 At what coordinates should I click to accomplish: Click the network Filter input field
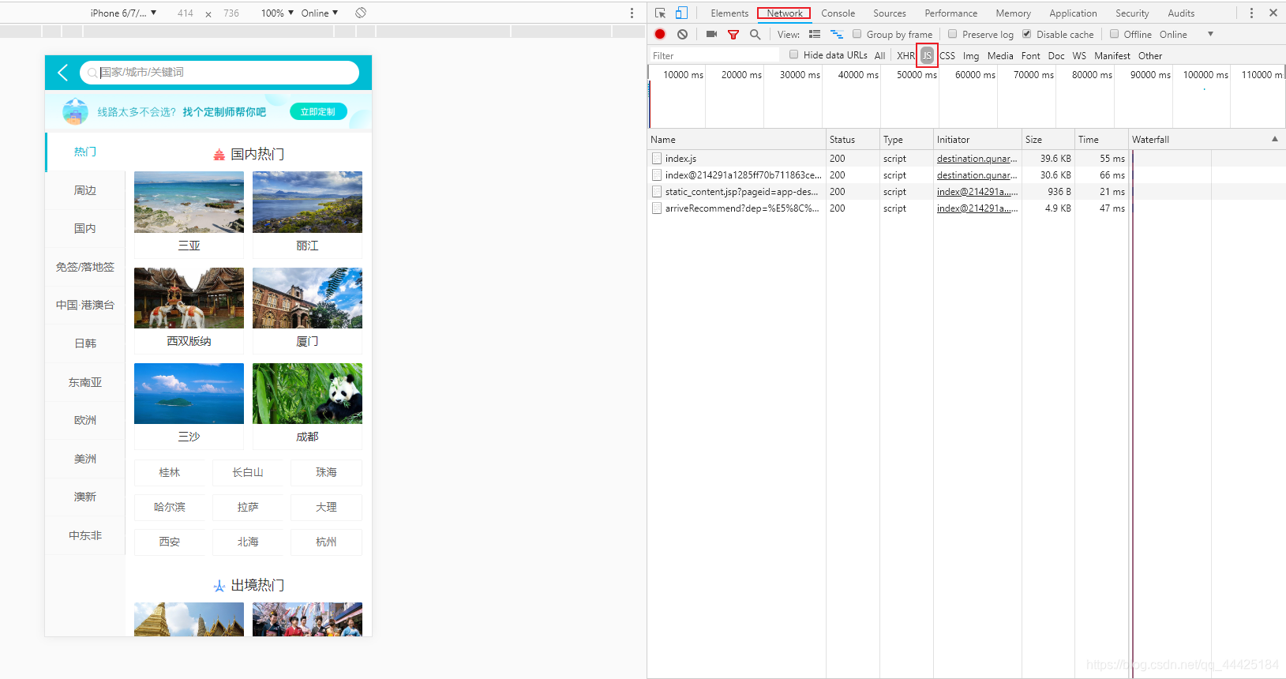coord(714,55)
